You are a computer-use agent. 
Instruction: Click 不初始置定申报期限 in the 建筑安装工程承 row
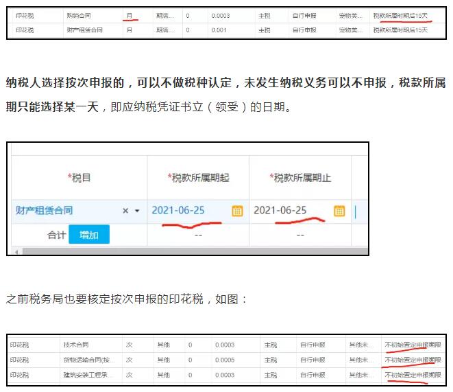[413, 375]
